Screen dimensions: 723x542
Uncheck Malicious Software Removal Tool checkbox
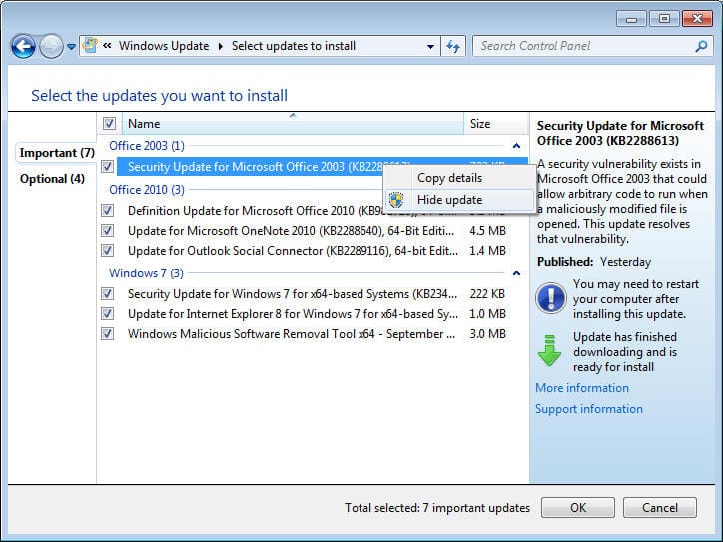pyautogui.click(x=108, y=334)
